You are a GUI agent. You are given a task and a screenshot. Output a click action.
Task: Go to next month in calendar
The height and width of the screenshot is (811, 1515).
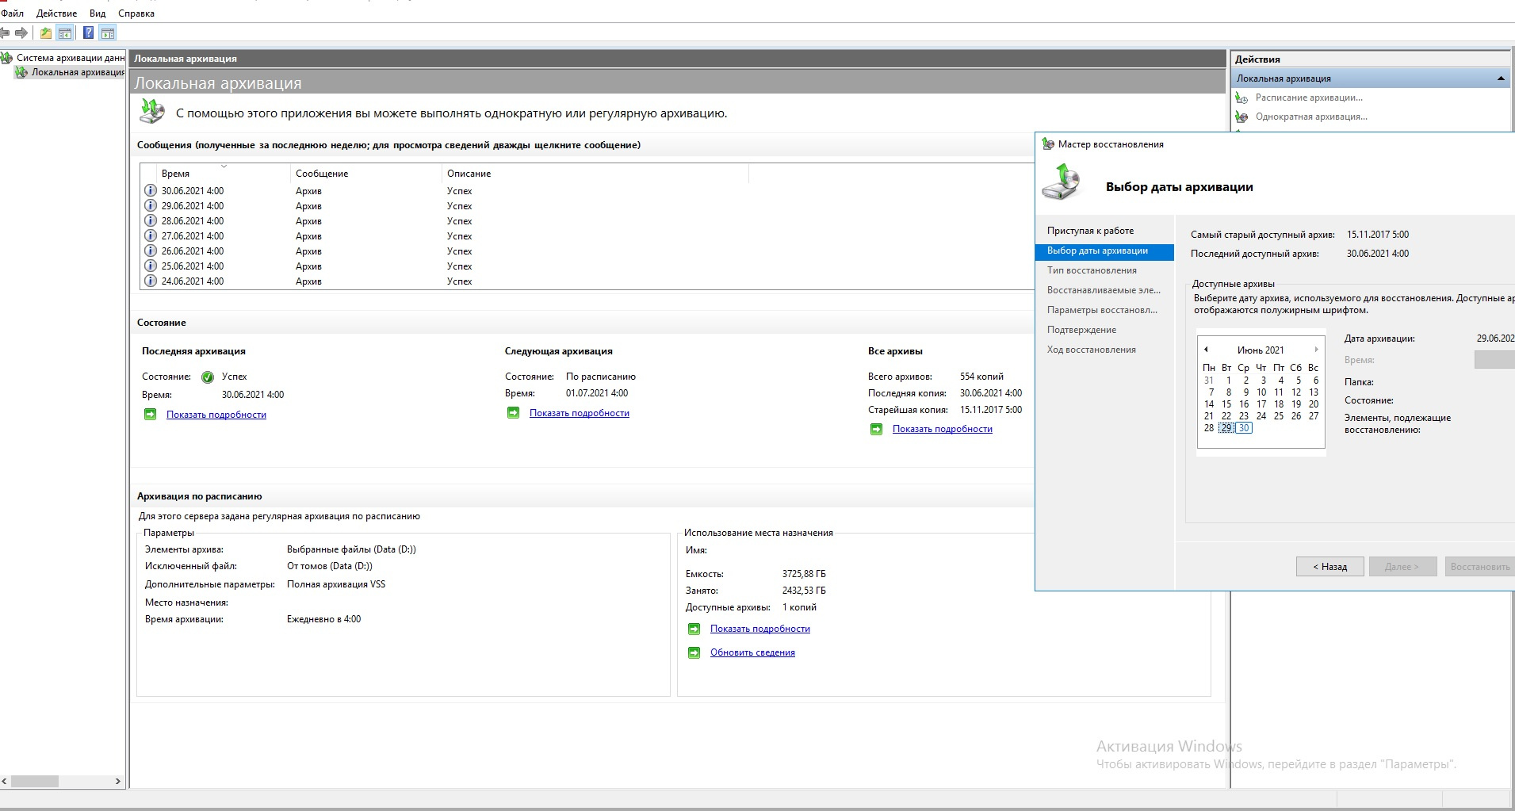point(1316,350)
